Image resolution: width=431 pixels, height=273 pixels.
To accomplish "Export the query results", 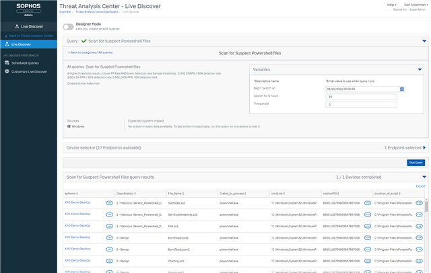I will tap(420, 186).
